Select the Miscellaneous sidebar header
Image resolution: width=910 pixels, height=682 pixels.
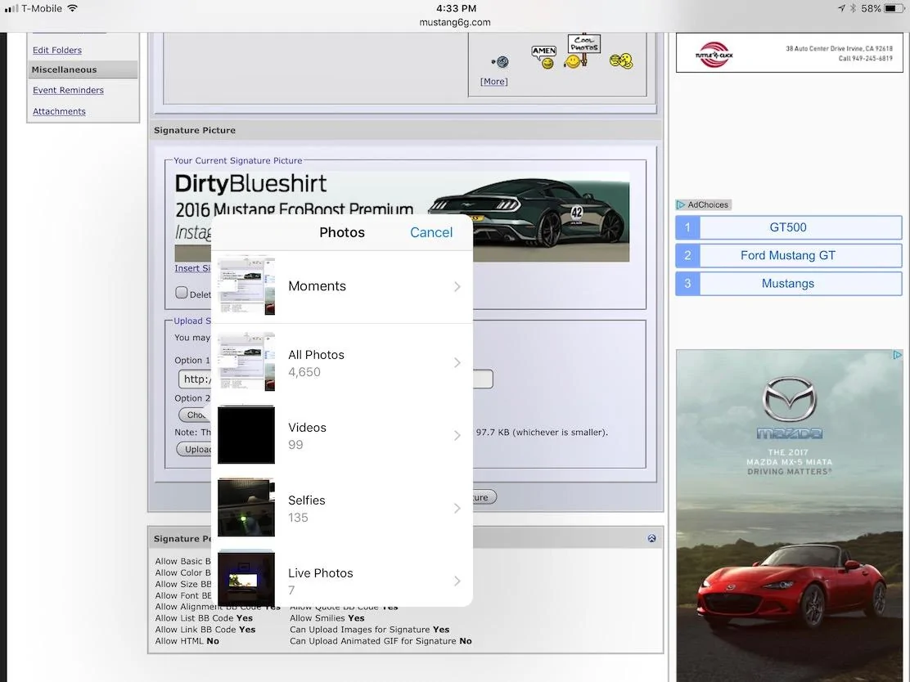(83, 70)
